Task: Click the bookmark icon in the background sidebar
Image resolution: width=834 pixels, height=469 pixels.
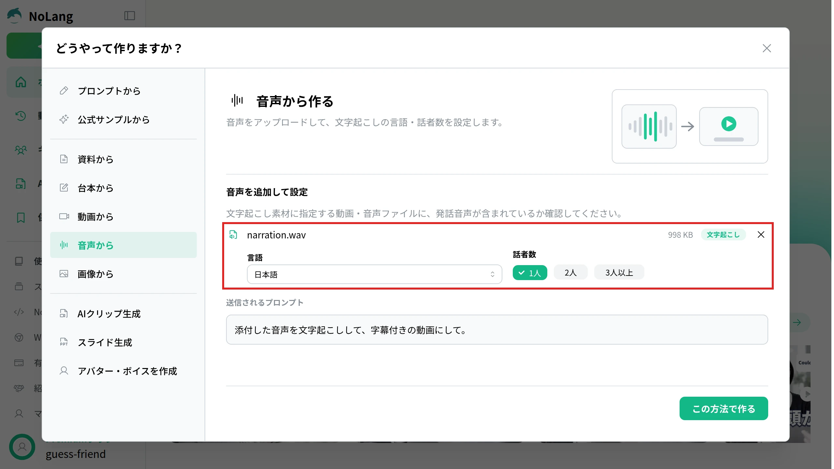Action: tap(21, 217)
